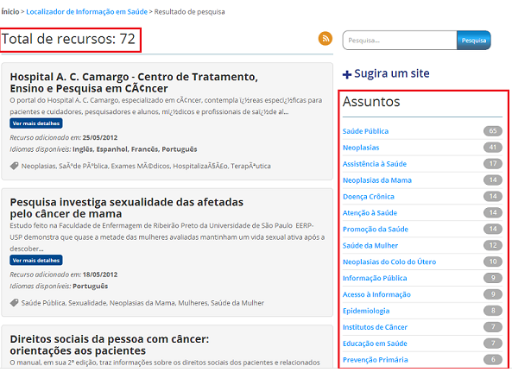Click the blue Pesquisa search button
This screenshot has width=512, height=372.
[473, 41]
